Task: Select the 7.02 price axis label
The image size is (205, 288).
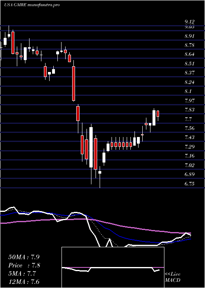Action: (x=189, y=165)
